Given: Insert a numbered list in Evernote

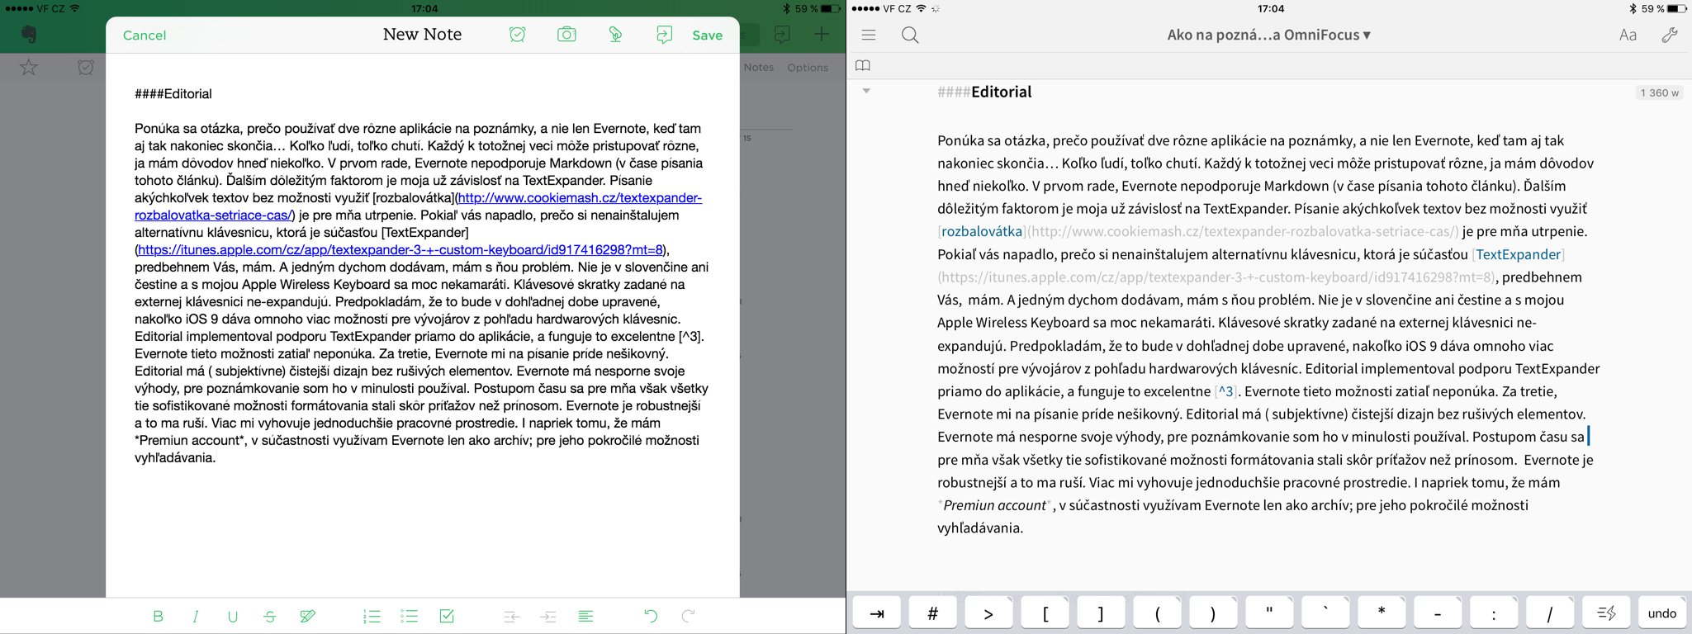Looking at the screenshot, I should click(x=372, y=616).
